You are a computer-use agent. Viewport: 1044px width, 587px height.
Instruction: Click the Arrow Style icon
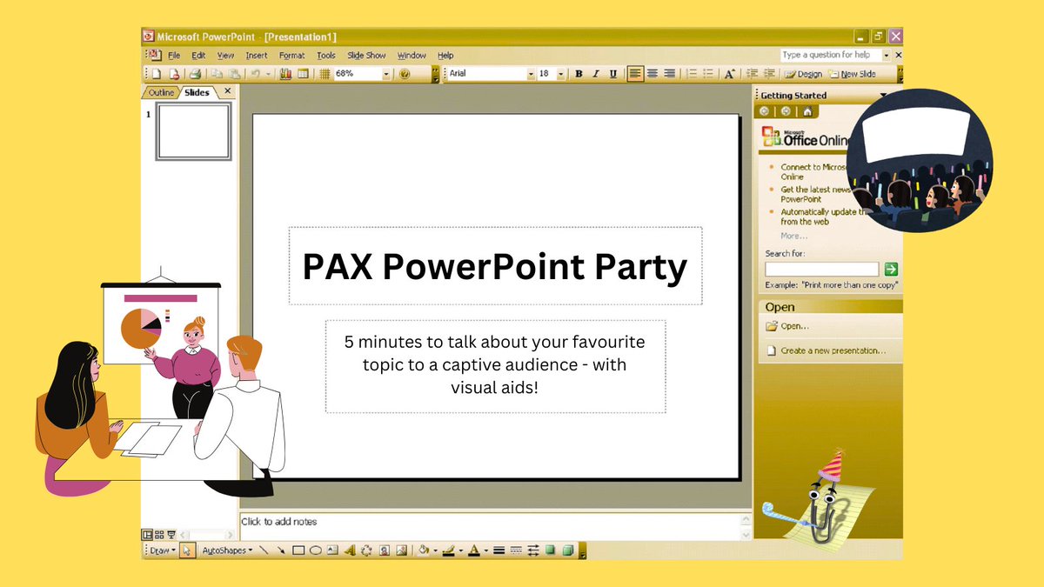pos(533,550)
